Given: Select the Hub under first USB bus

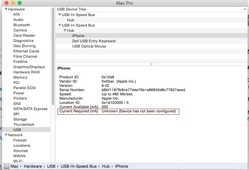Looking at the screenshot, I should pyautogui.click(x=70, y=20).
